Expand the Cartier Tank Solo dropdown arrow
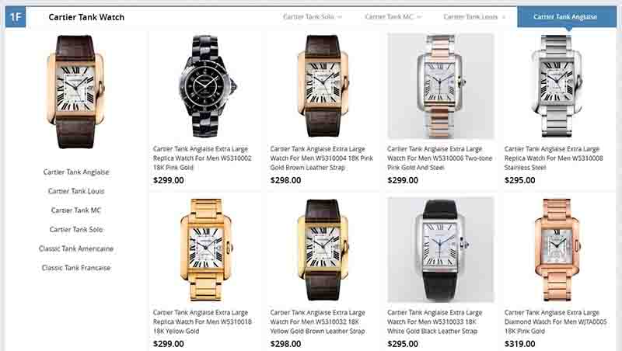622x351 pixels. point(340,17)
